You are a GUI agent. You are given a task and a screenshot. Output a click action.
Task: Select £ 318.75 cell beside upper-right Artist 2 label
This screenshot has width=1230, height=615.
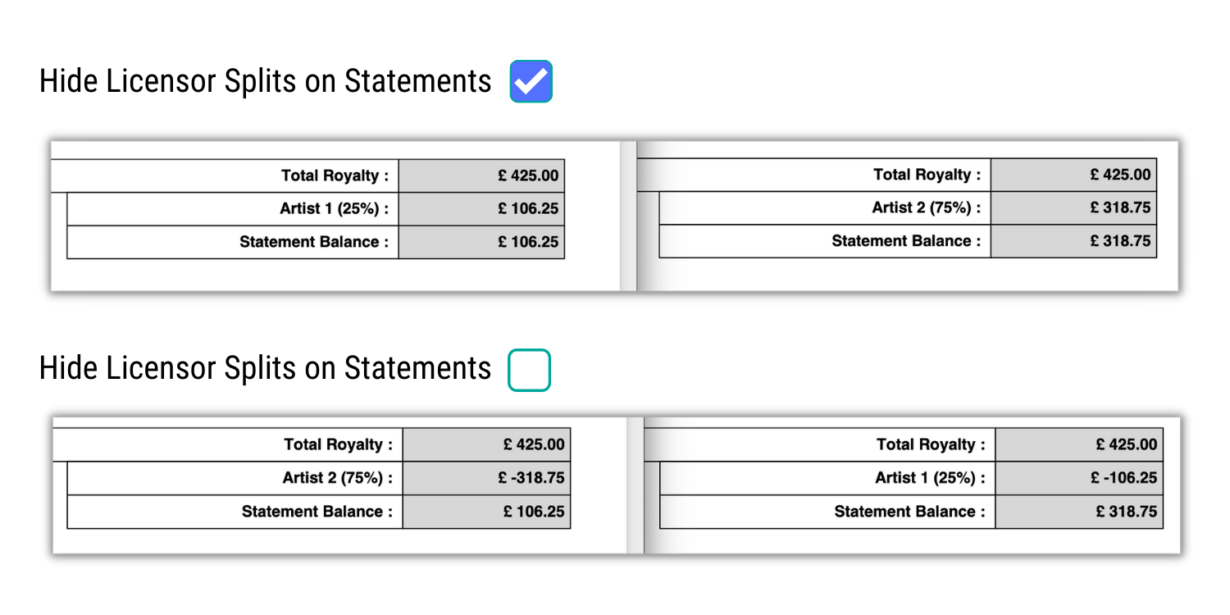pyautogui.click(x=1073, y=208)
